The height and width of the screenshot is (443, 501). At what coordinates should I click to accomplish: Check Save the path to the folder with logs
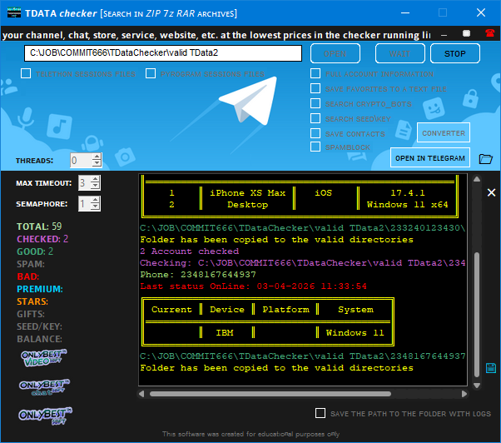coord(320,413)
